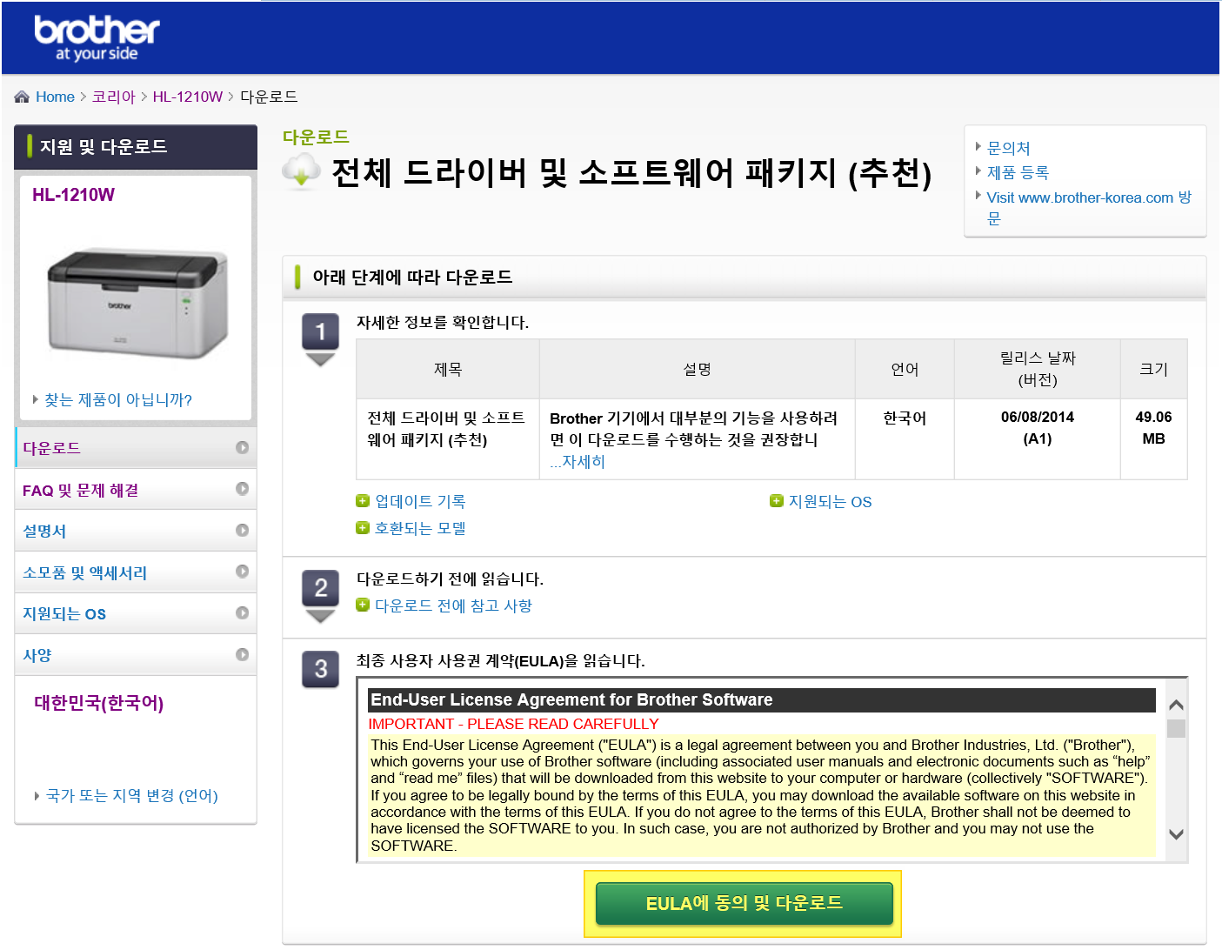Screen dimensions: 1222x950
Task: Click the Home house icon in breadcrumb
Action: [22, 97]
